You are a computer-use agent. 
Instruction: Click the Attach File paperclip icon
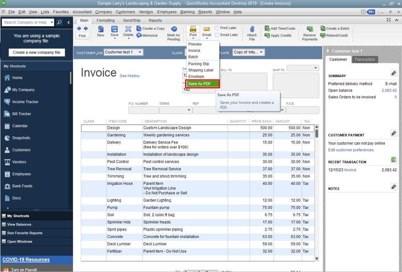pos(252,30)
